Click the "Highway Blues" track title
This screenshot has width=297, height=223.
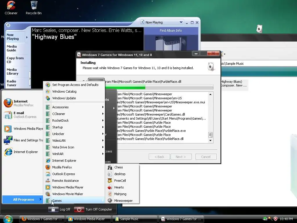click(54, 37)
